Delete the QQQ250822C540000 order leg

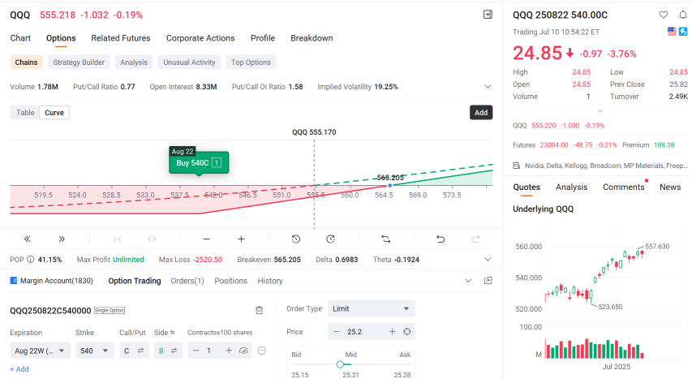pos(260,310)
